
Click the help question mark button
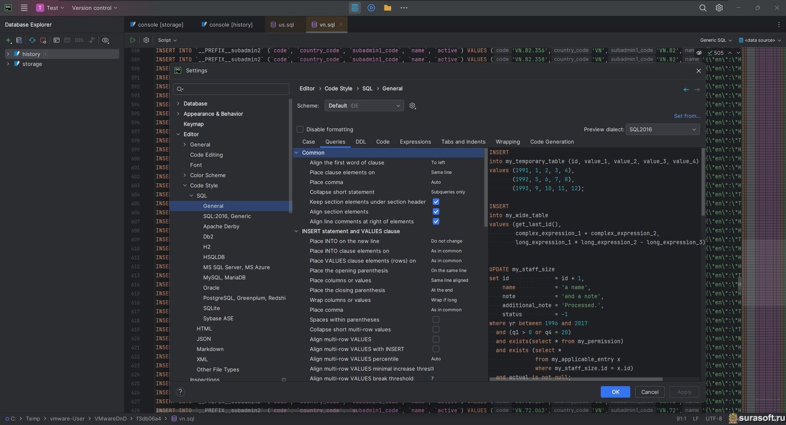pyautogui.click(x=180, y=392)
